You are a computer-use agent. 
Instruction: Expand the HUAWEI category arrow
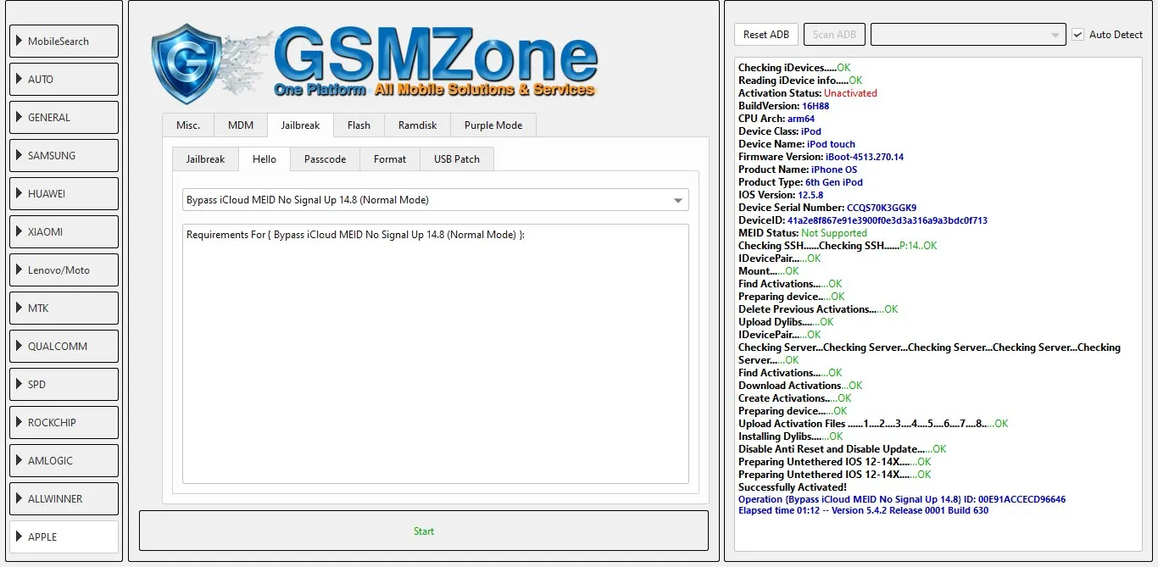tap(19, 194)
